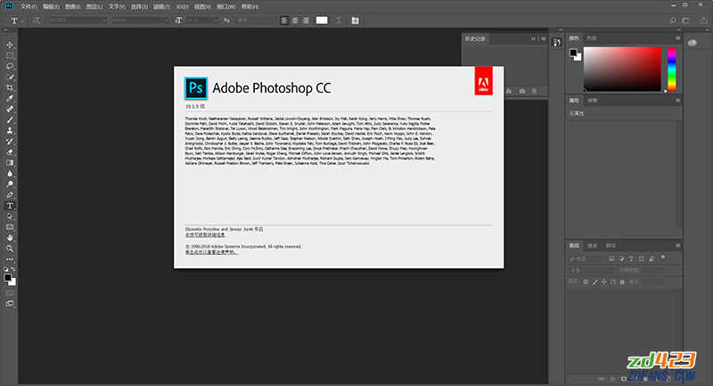Select the Dodge tool
The image size is (713, 386).
10,185
